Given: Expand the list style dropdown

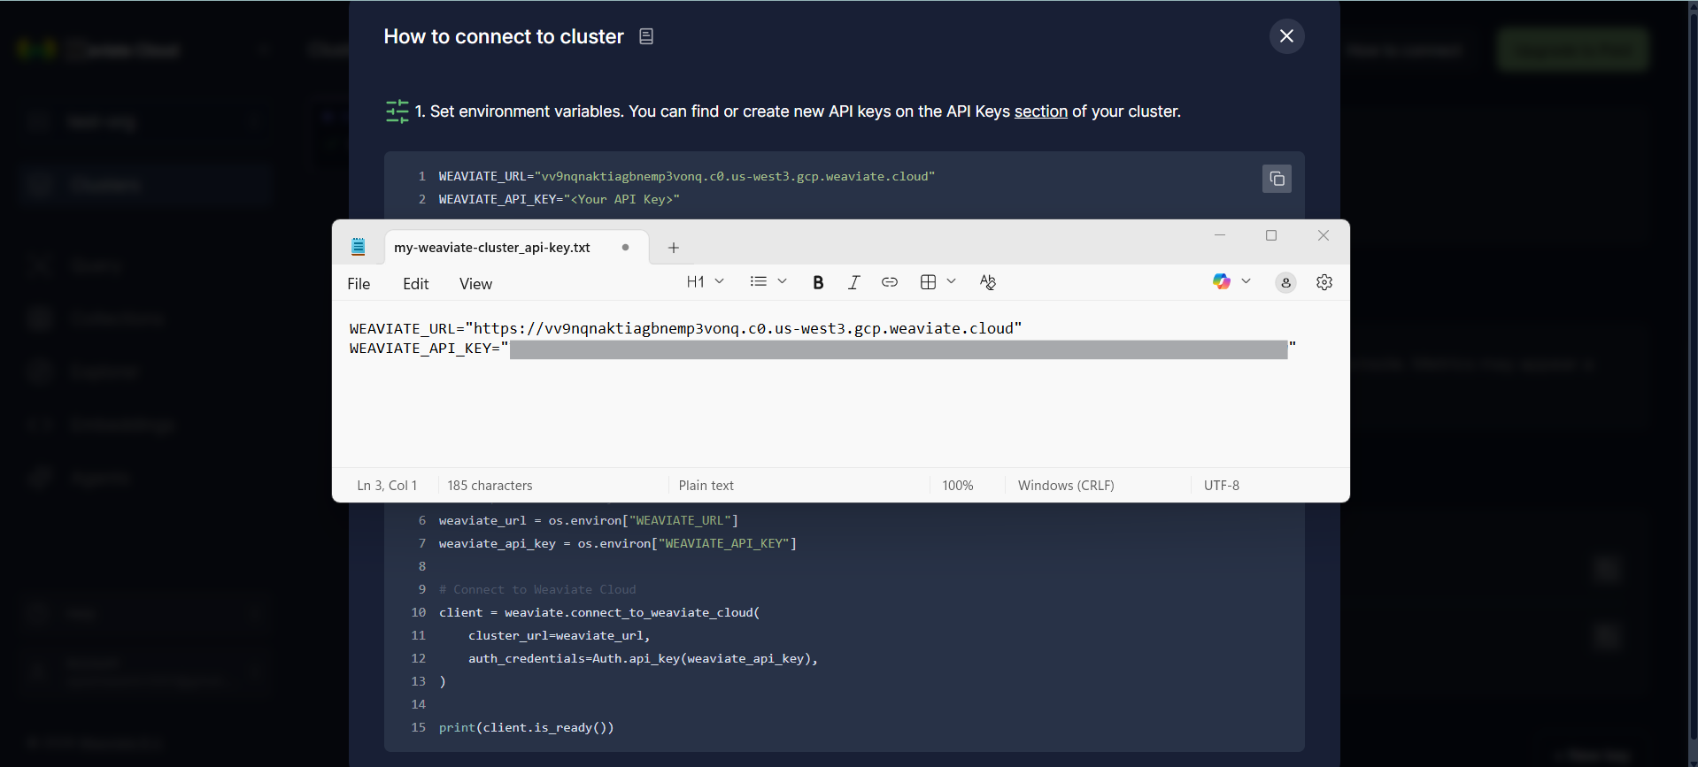Looking at the screenshot, I should pyautogui.click(x=768, y=281).
